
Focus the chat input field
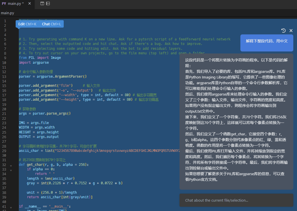(236, 200)
